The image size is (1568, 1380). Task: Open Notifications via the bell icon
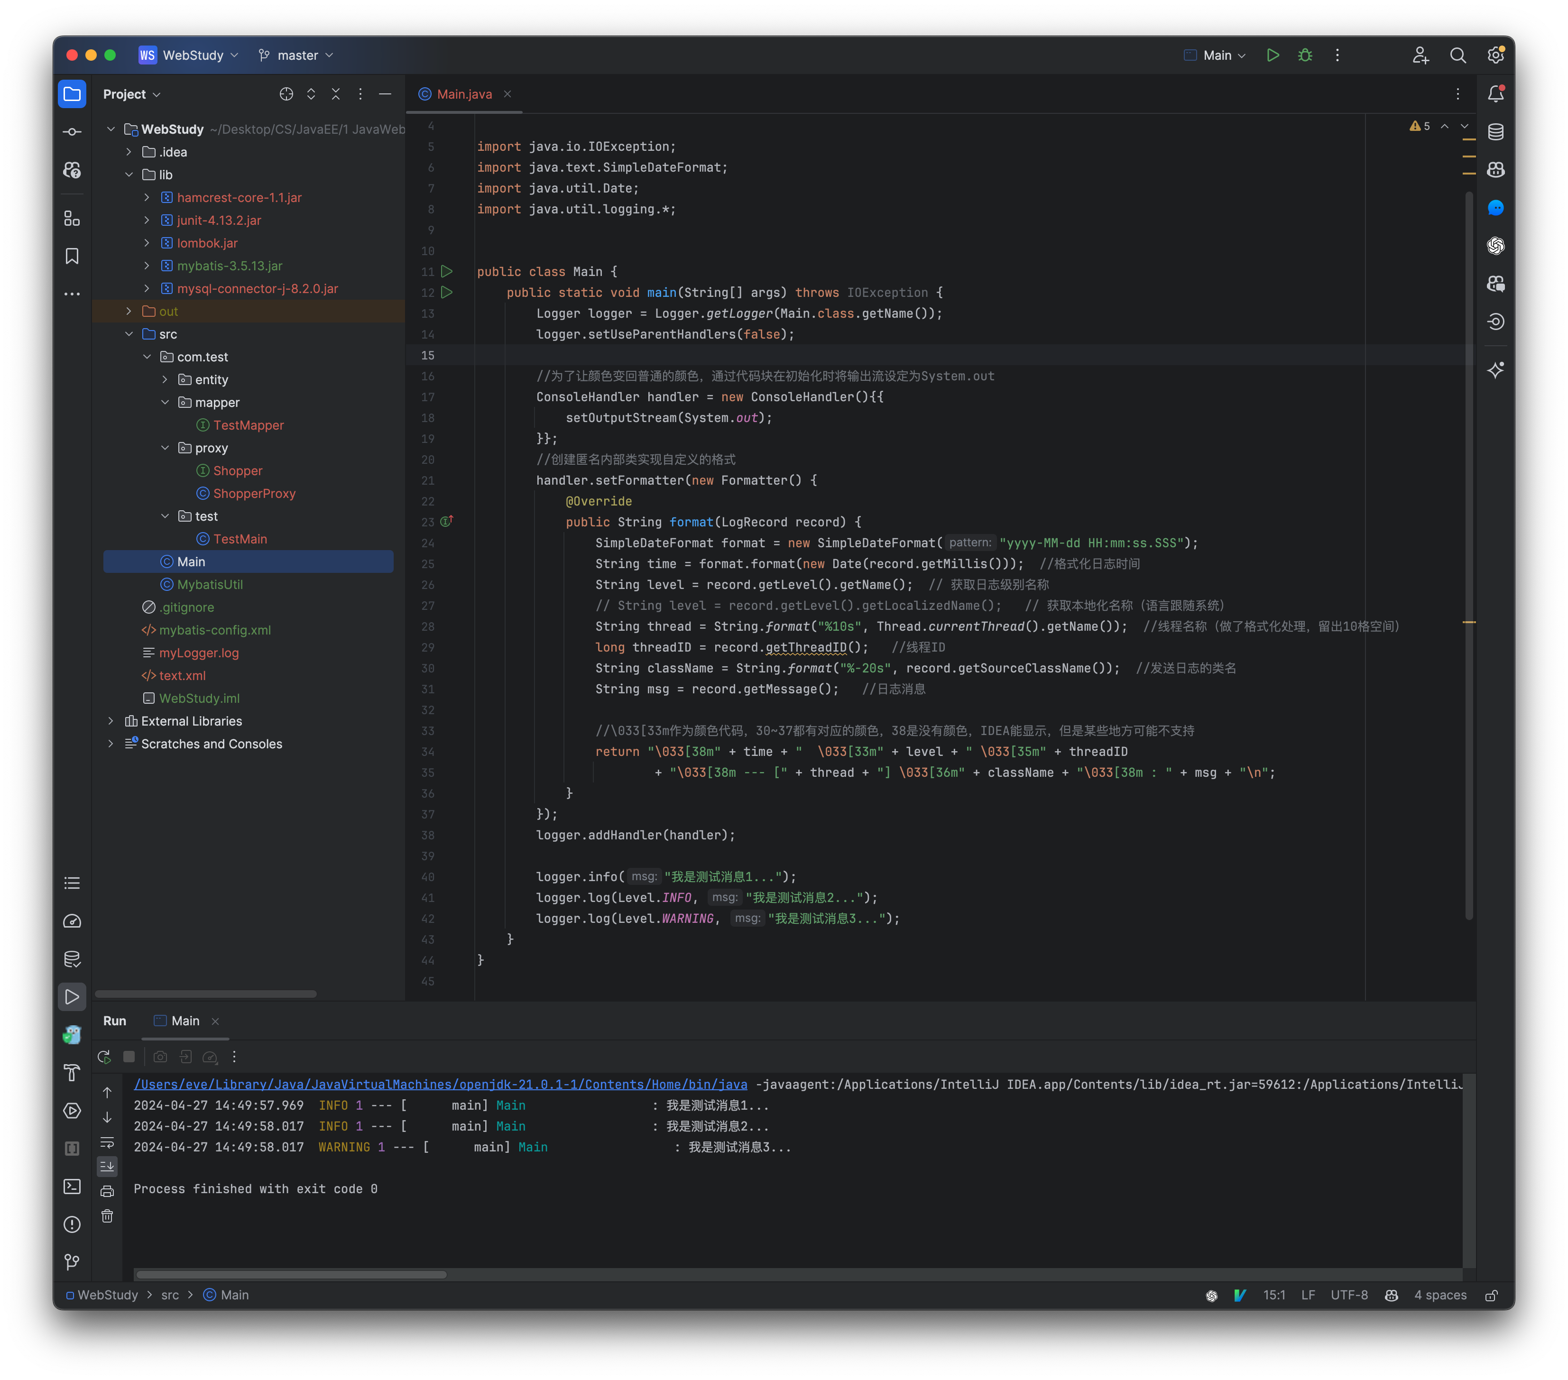pos(1496,93)
